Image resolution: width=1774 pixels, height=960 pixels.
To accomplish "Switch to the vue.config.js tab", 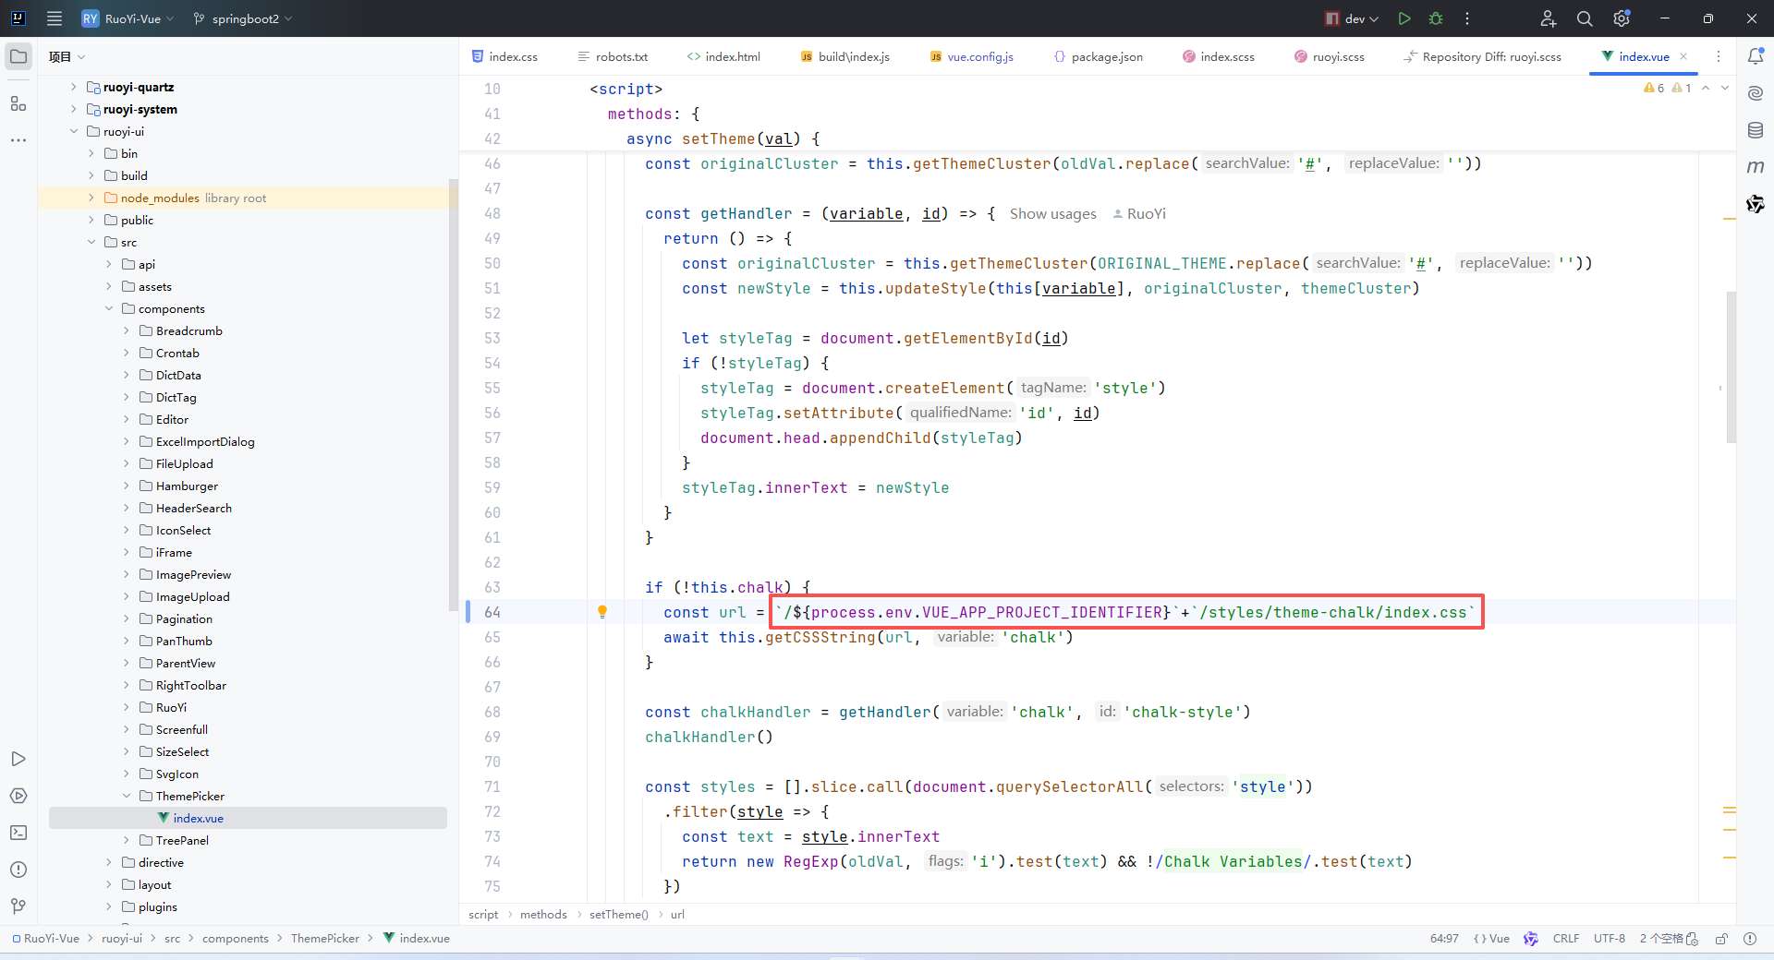I will (979, 56).
